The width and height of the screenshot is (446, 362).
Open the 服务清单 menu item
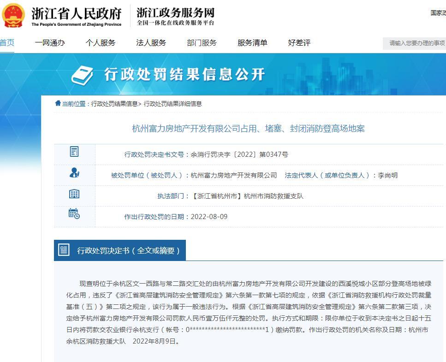tap(252, 43)
